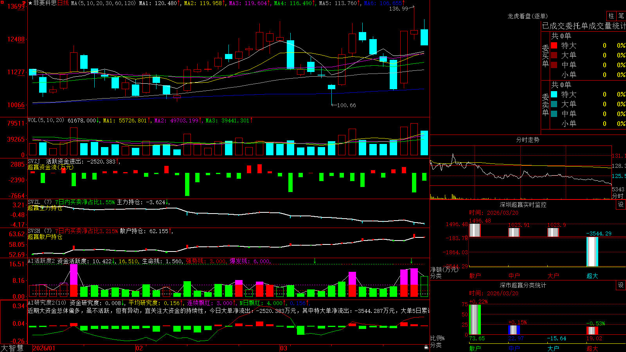Click the 13699 price axis label

point(16,6)
